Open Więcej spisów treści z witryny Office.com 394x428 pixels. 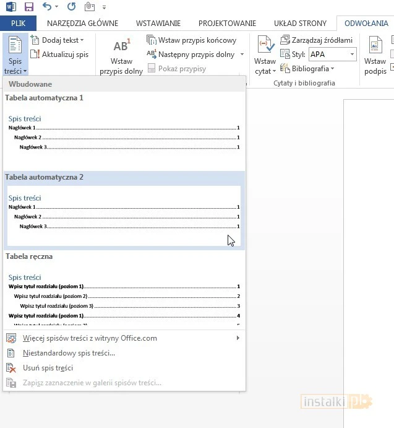90,338
